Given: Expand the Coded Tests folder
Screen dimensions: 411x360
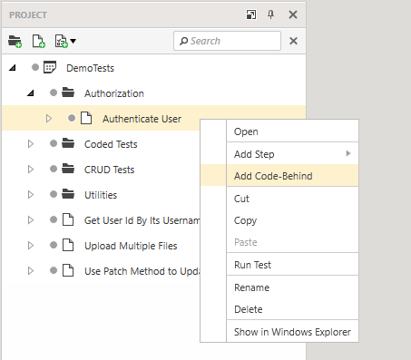Looking at the screenshot, I should tap(31, 144).
